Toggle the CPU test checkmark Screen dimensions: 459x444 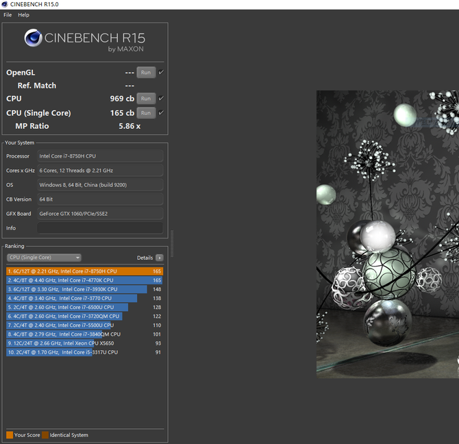[x=161, y=98]
